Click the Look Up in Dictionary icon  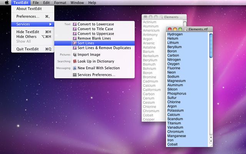point(75,61)
